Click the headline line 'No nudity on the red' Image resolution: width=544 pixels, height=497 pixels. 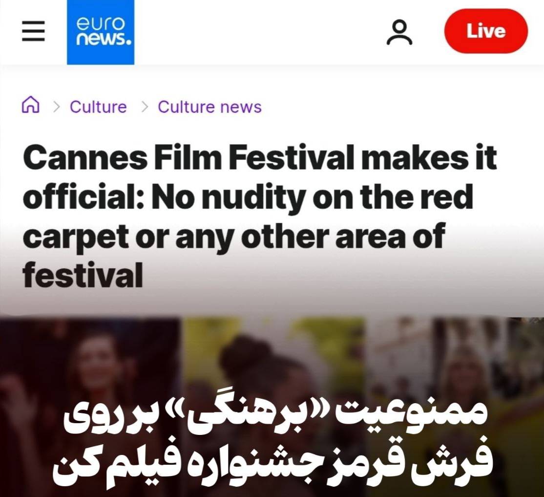[312, 197]
